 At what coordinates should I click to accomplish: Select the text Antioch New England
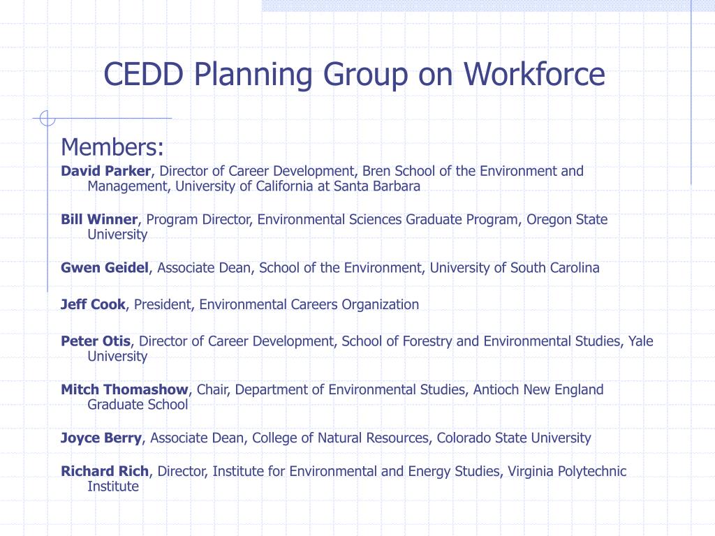coord(538,389)
